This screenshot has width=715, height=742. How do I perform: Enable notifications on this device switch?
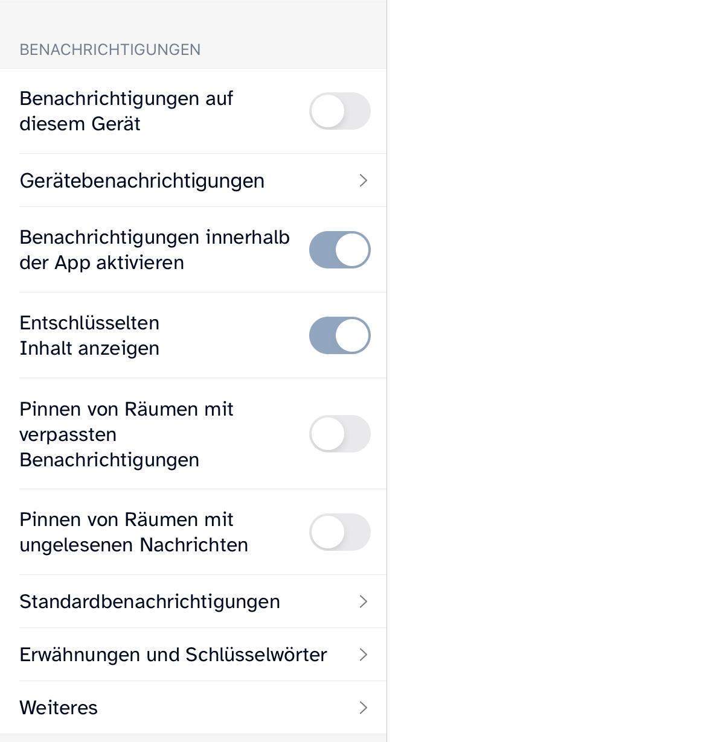[339, 111]
